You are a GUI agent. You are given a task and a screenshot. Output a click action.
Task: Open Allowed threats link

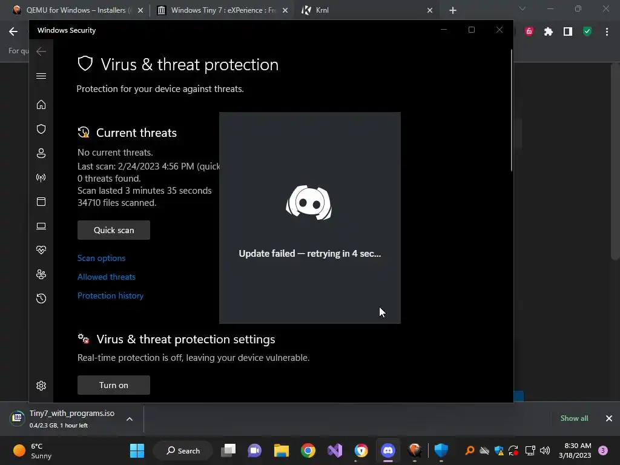(107, 277)
